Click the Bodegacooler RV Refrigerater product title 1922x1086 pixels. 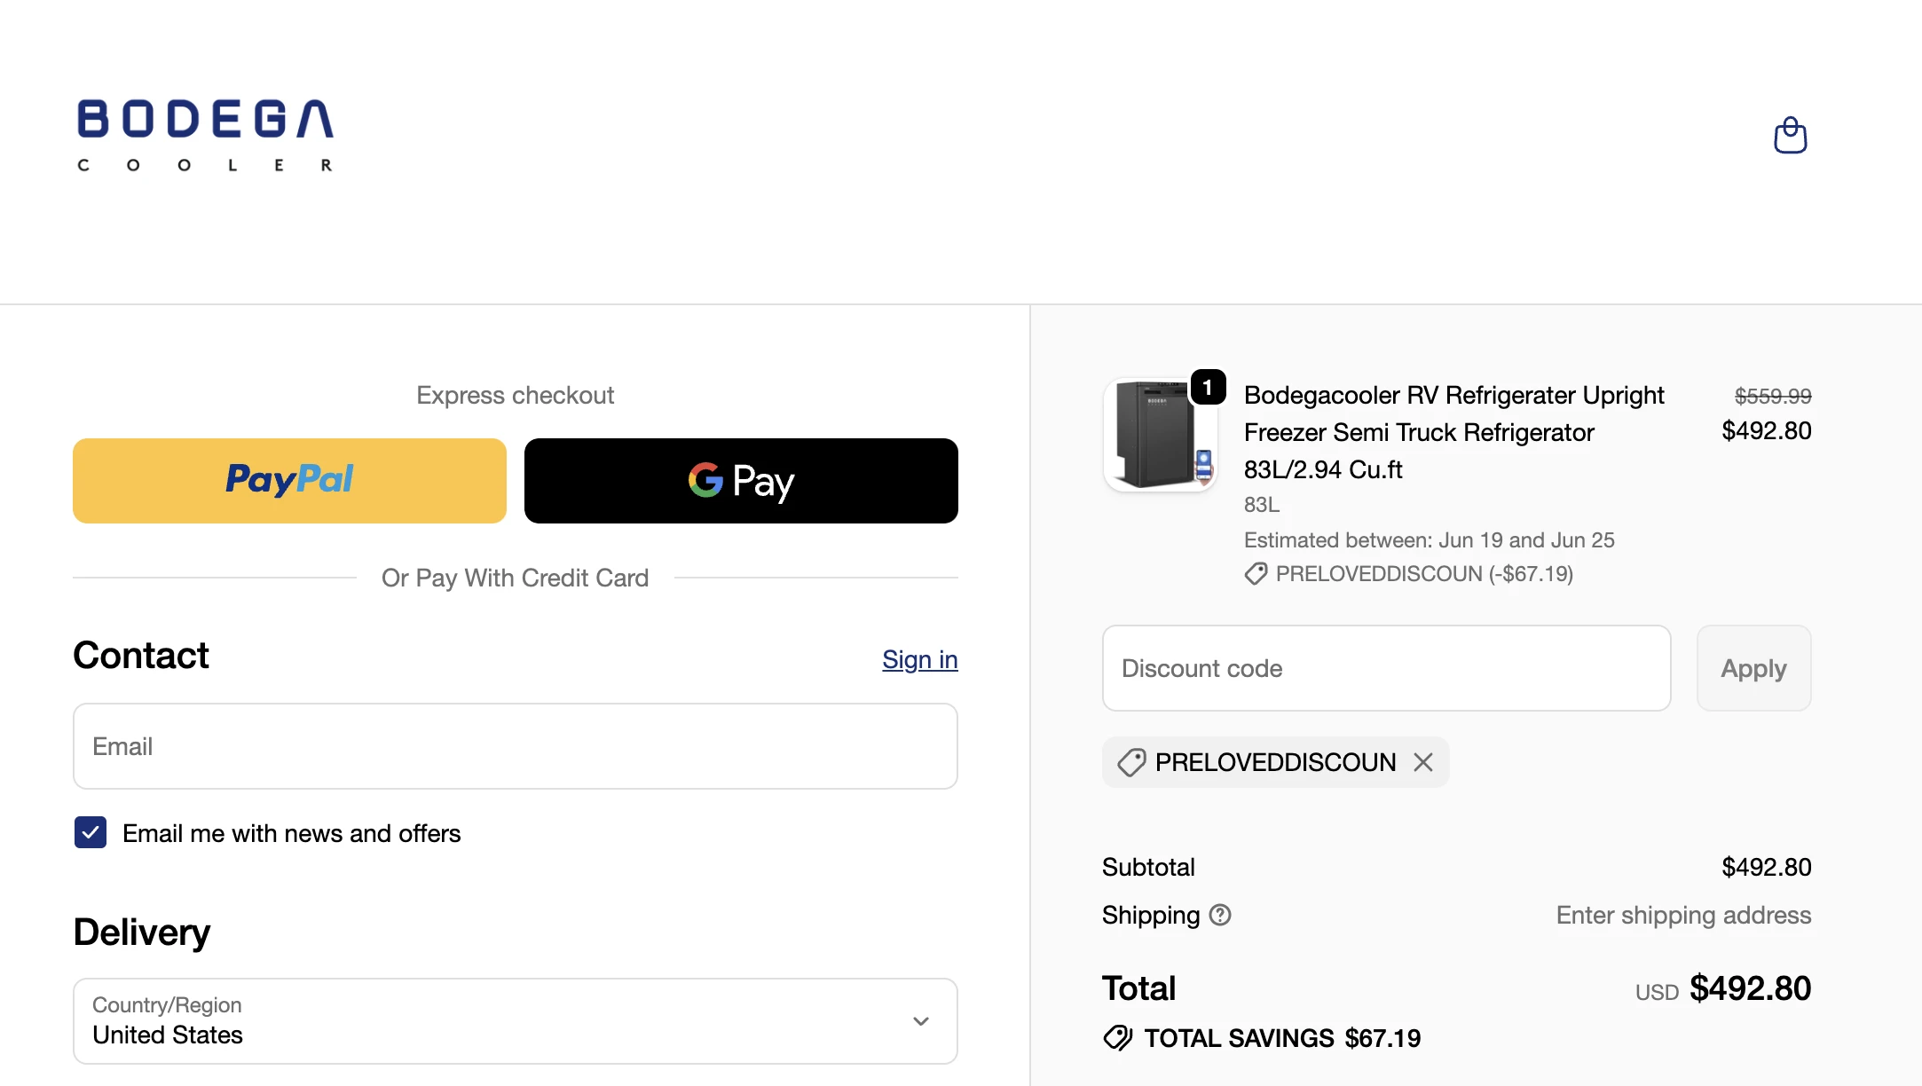(x=1454, y=432)
